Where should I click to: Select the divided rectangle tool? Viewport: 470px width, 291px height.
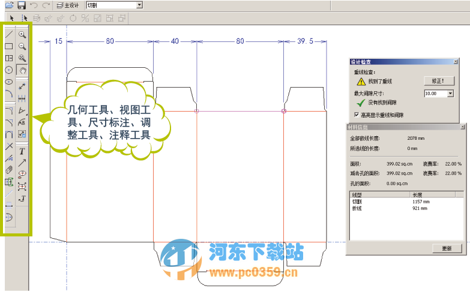coord(9,58)
